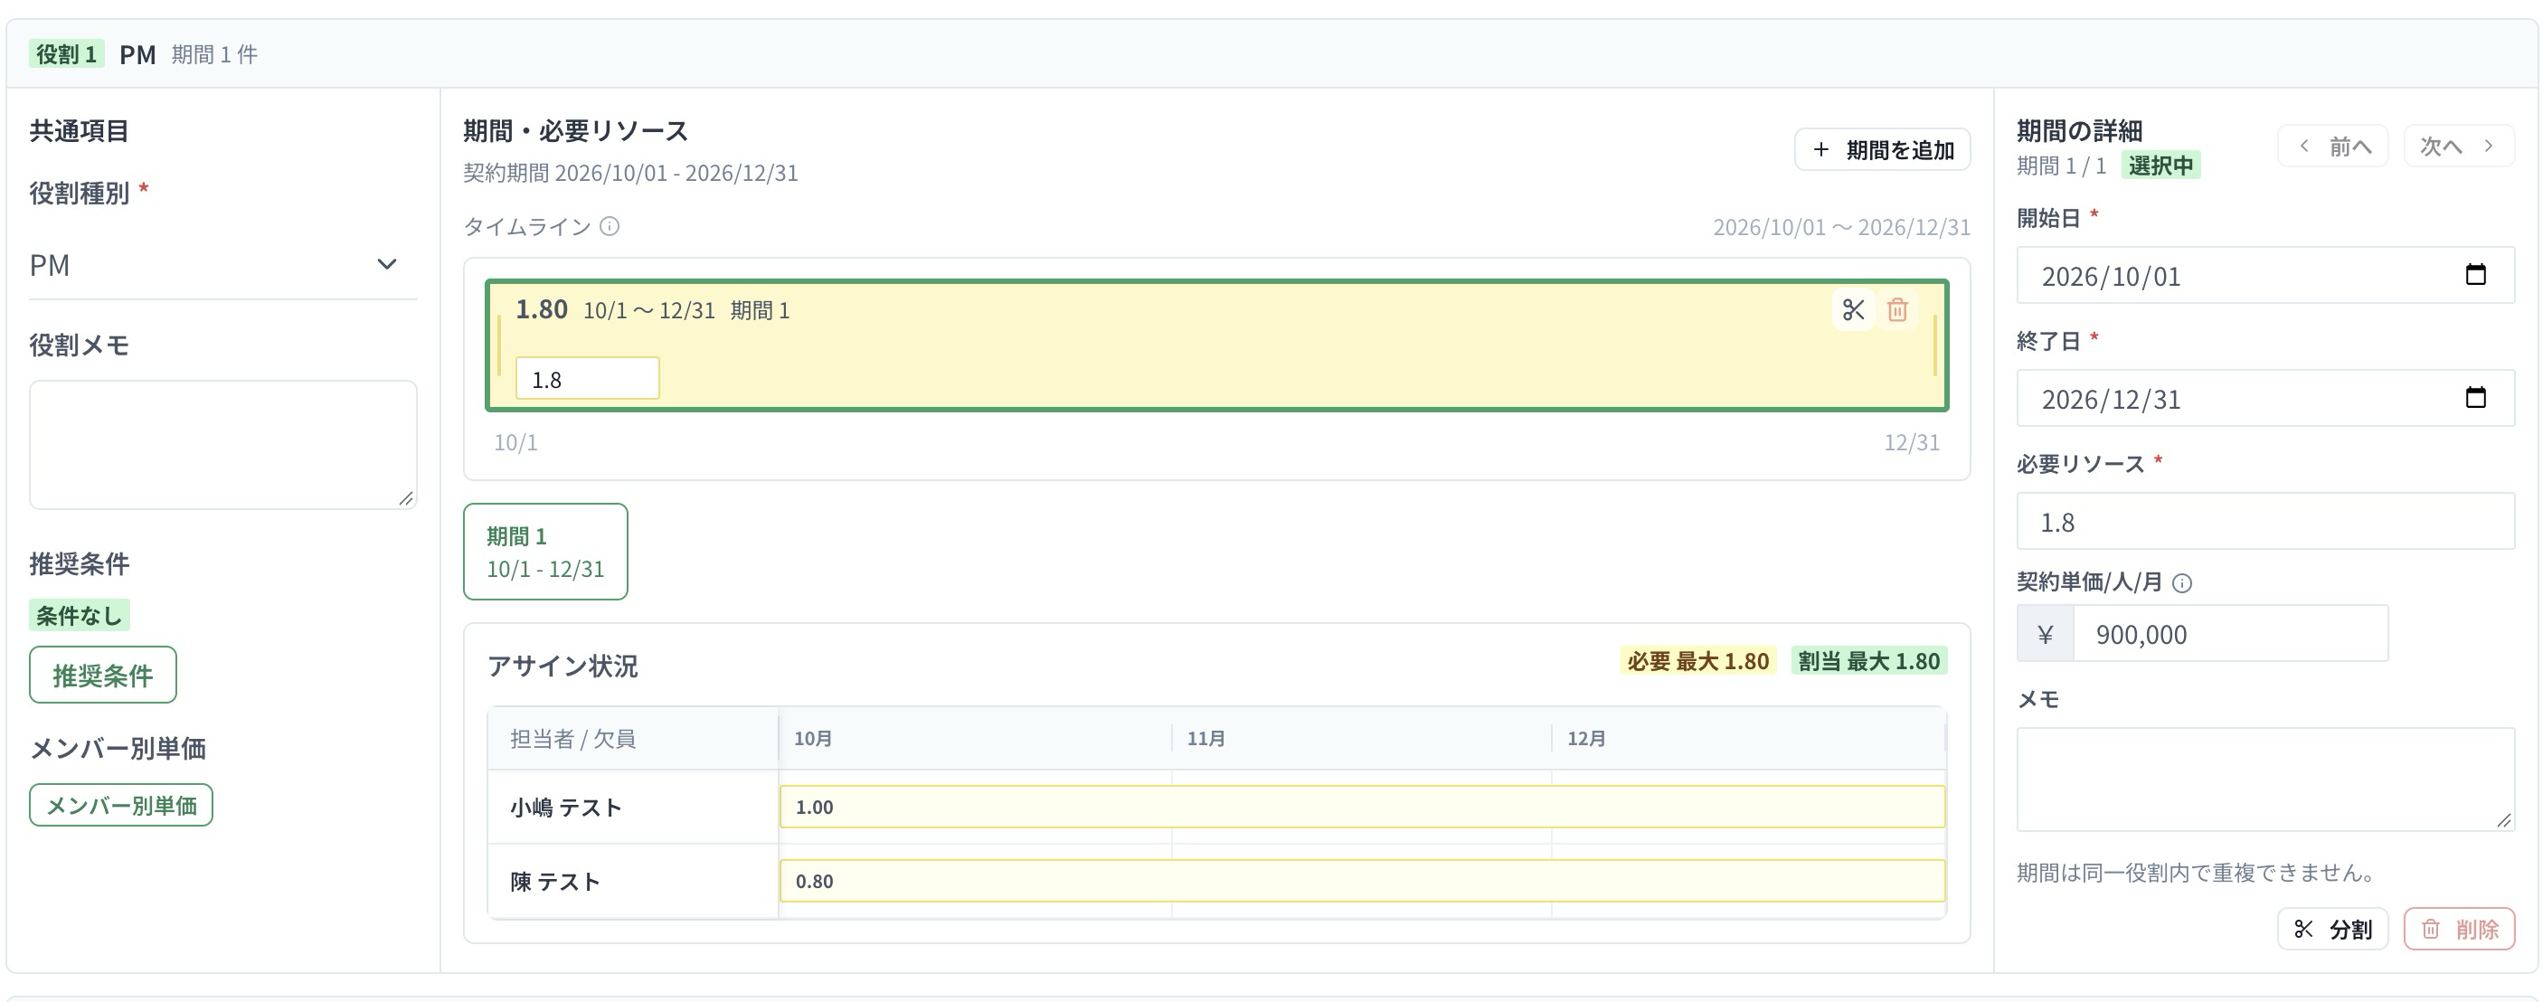Viewport: 2543px width, 1002px height.
Task: Click the left edge handle of timeline bar
Action: pyautogui.click(x=499, y=345)
